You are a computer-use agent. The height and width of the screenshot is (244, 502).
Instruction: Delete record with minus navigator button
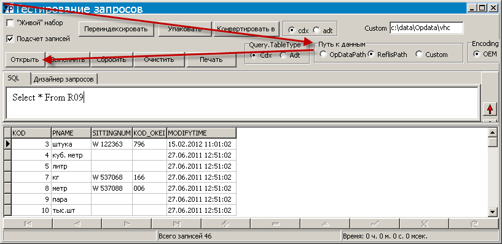tap(276, 224)
